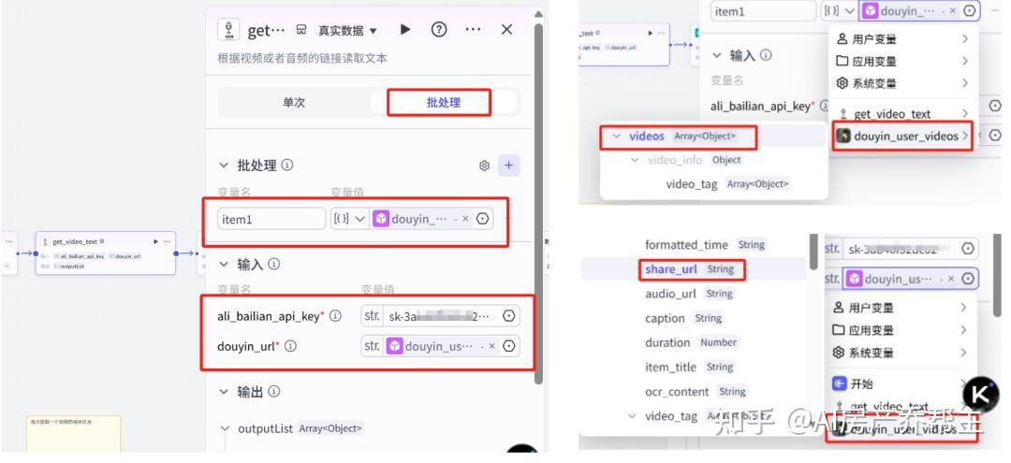Open get_video_text submenu in the menu without 开始
Image resolution: width=1011 pixels, height=463 pixels.
tap(902, 114)
